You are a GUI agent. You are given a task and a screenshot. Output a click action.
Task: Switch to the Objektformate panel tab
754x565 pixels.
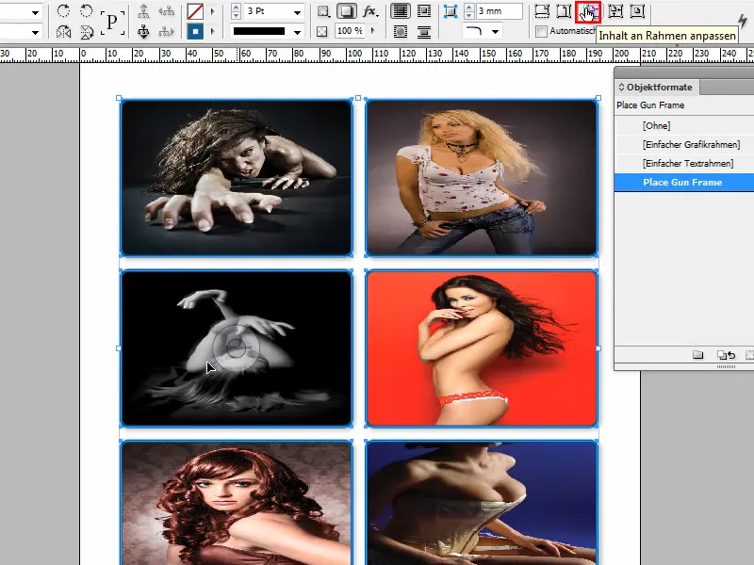(657, 87)
